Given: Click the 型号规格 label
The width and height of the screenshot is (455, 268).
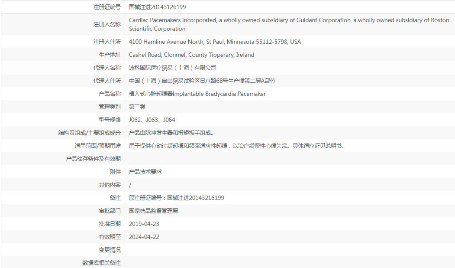Looking at the screenshot, I should click(110, 120).
